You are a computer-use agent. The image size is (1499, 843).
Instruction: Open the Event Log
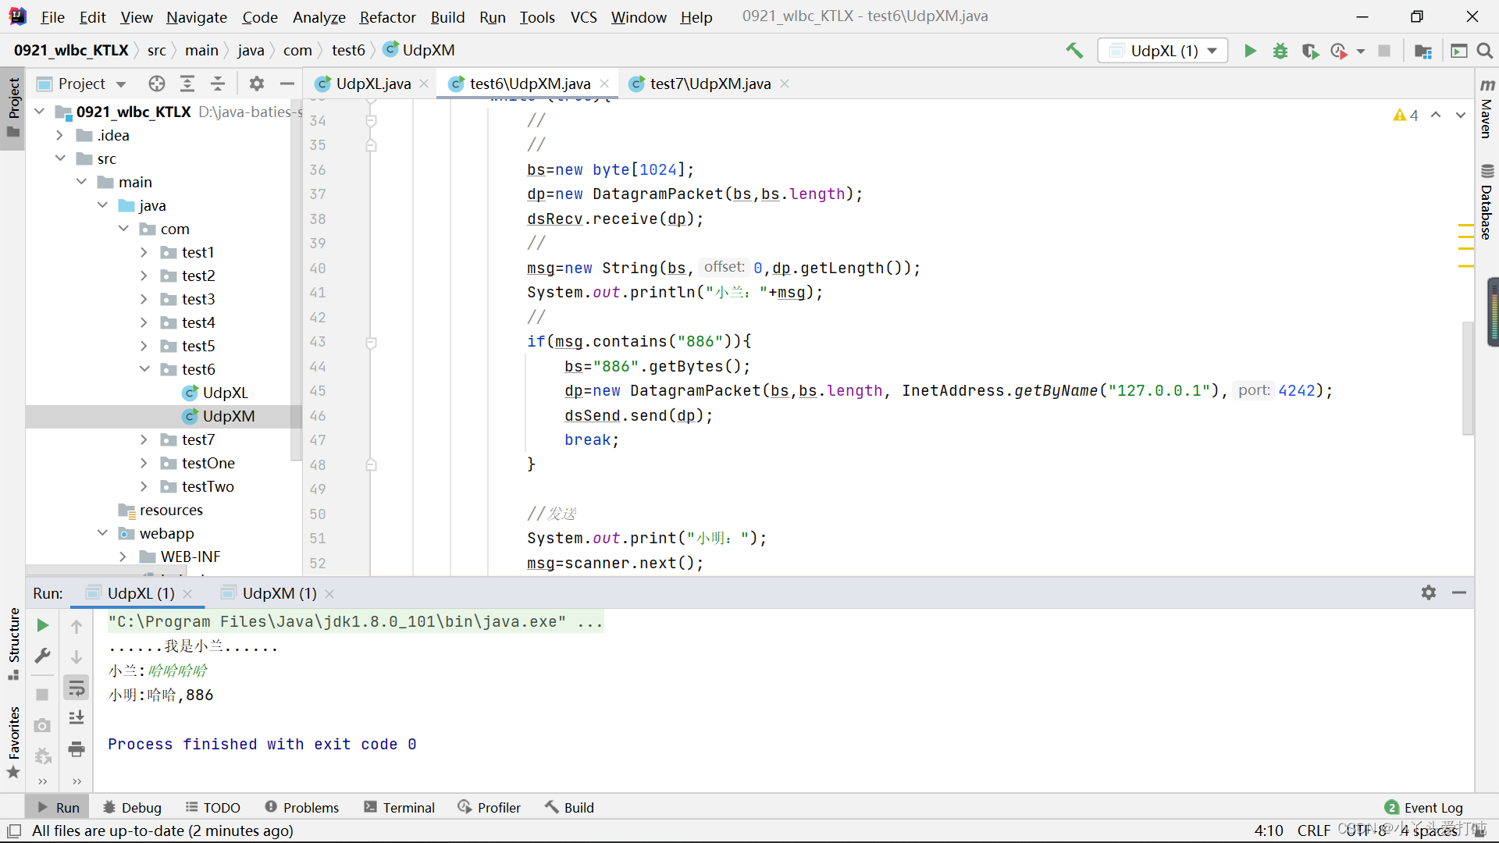1424,807
